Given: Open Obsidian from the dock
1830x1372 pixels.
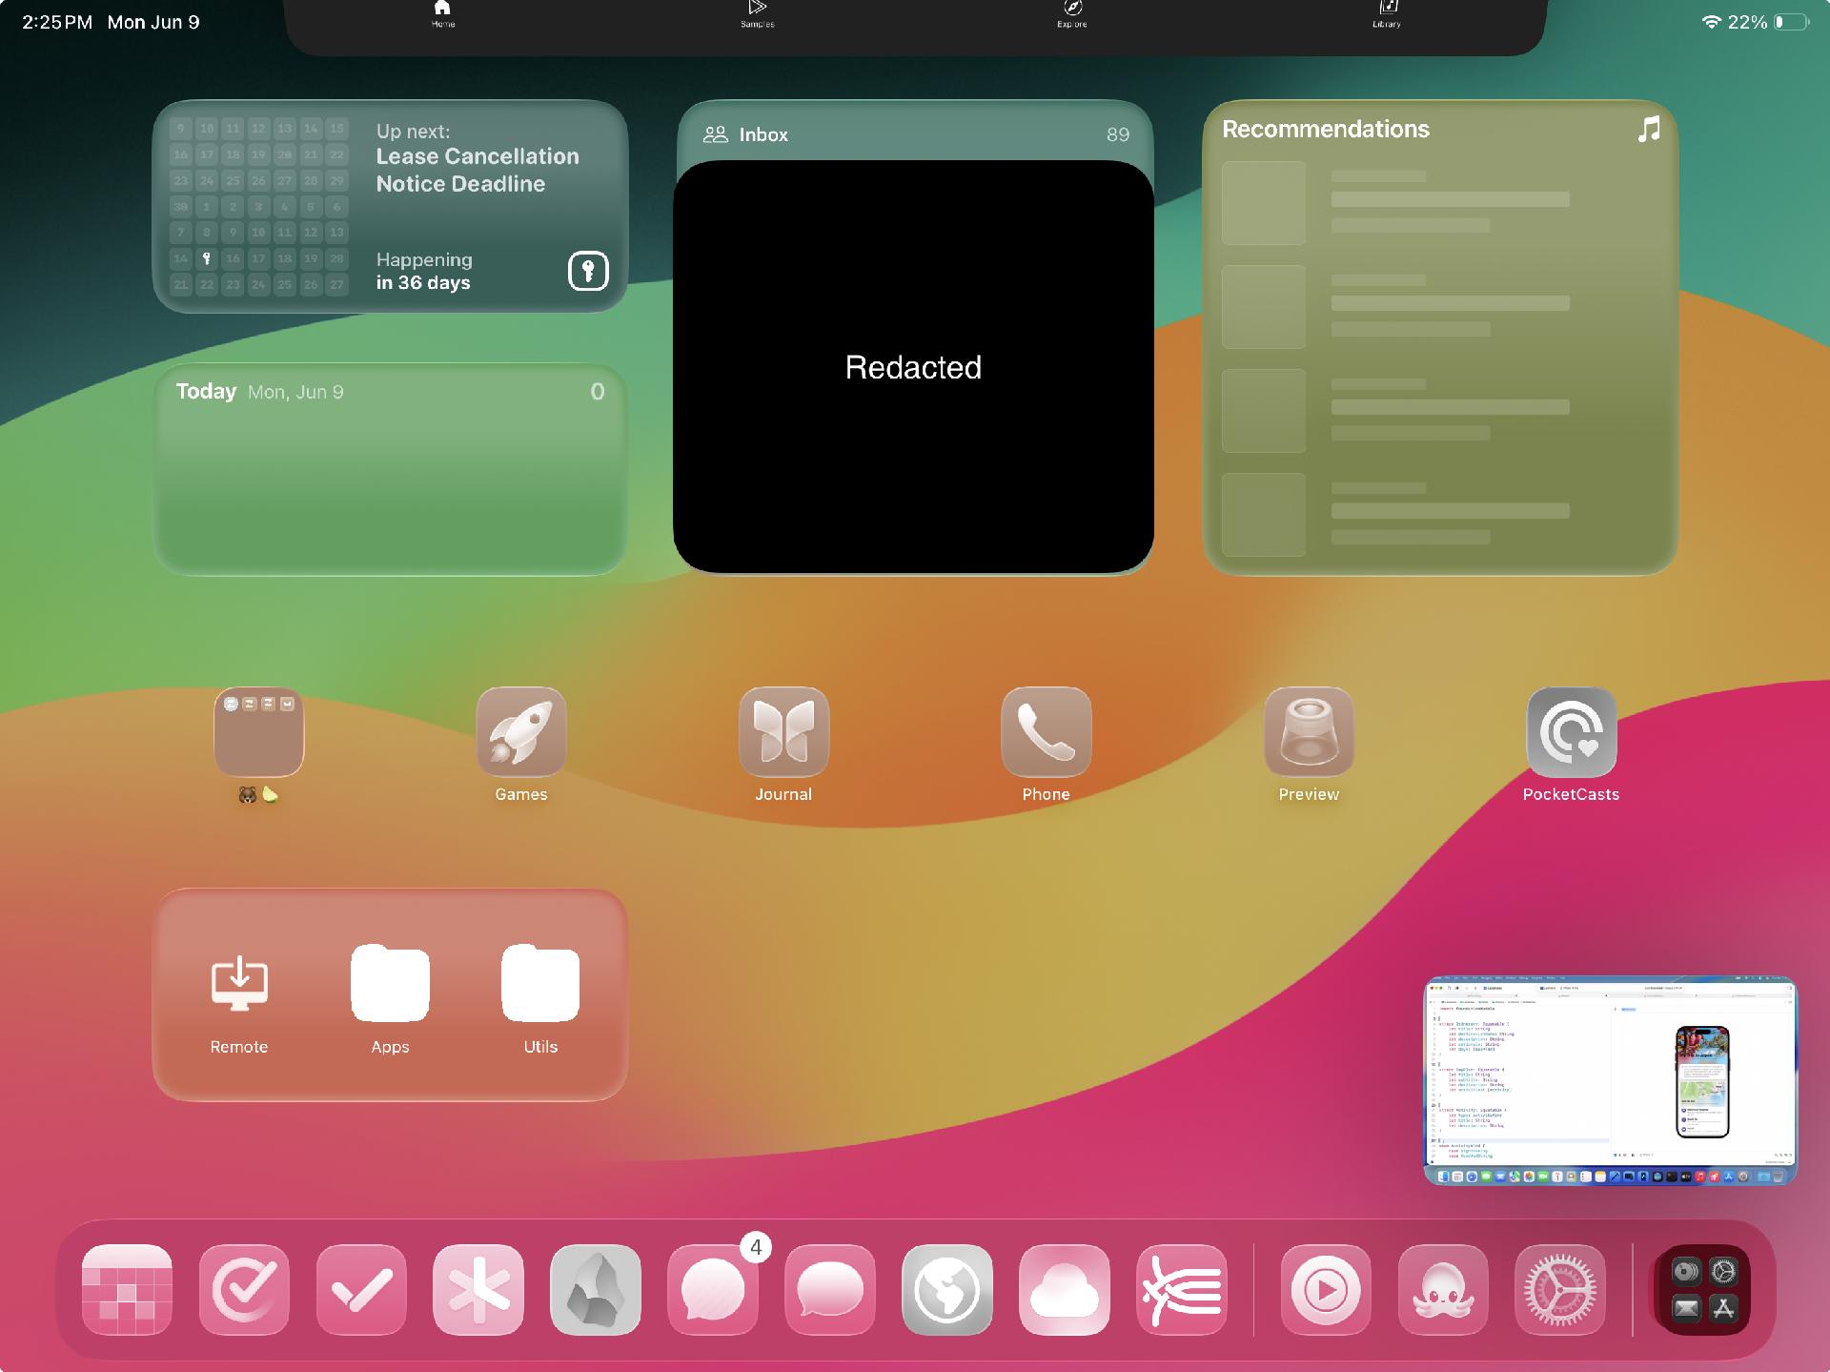Looking at the screenshot, I should tap(596, 1289).
